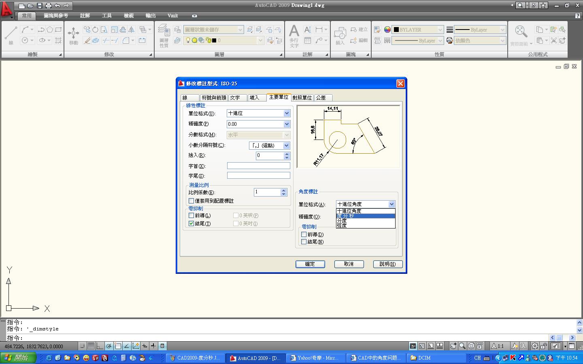Switch to the Yahoo!奇摩 taskbar window

[315, 358]
